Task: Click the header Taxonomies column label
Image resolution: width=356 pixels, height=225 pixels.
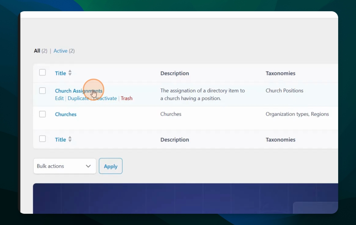Action: tap(280, 73)
